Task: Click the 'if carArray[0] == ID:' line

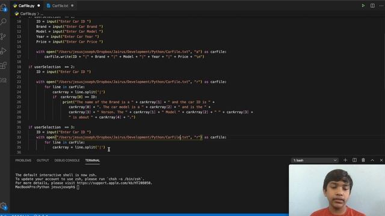Action: click(x=75, y=97)
